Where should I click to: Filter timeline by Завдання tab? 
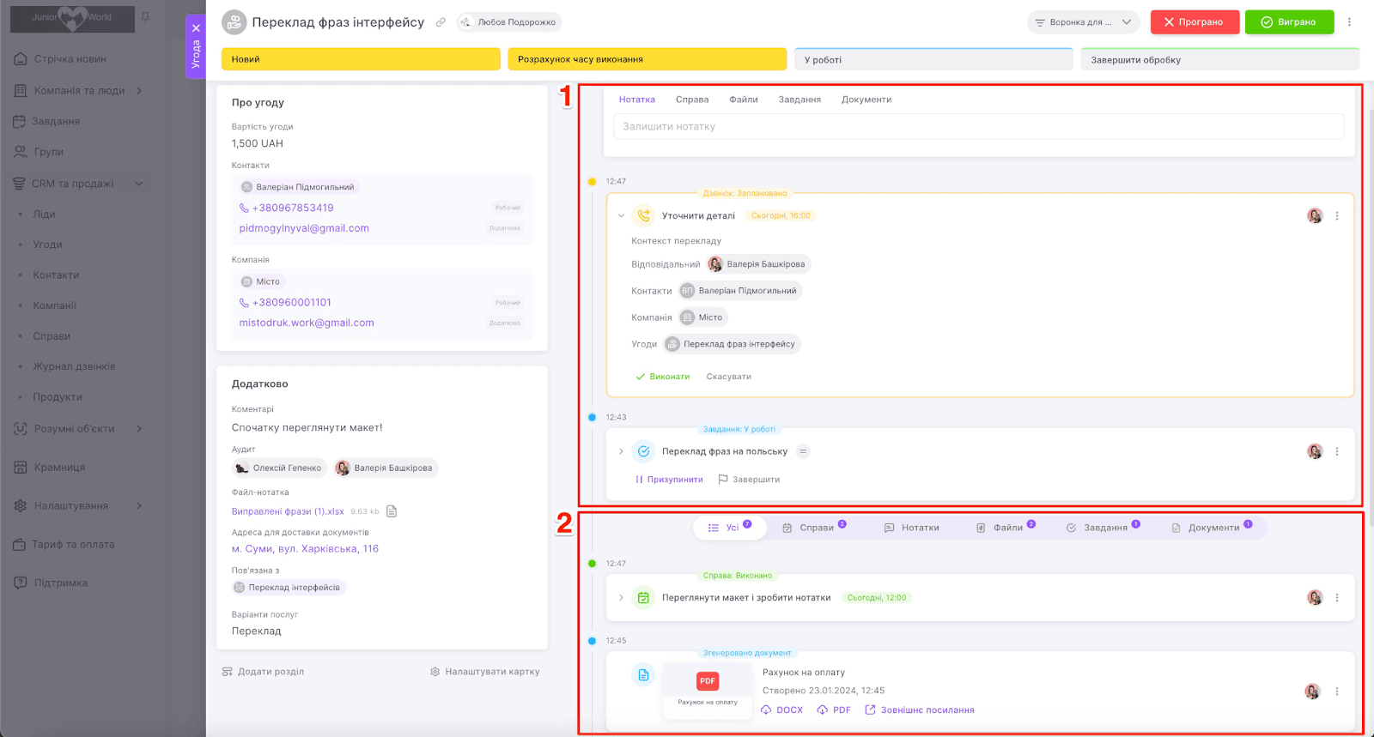[1103, 528]
